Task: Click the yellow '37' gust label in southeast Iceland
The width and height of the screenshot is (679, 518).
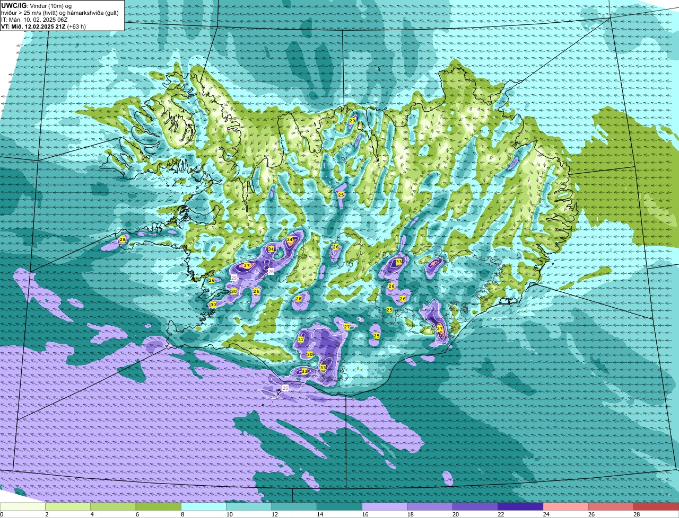Action: pyautogui.click(x=440, y=329)
